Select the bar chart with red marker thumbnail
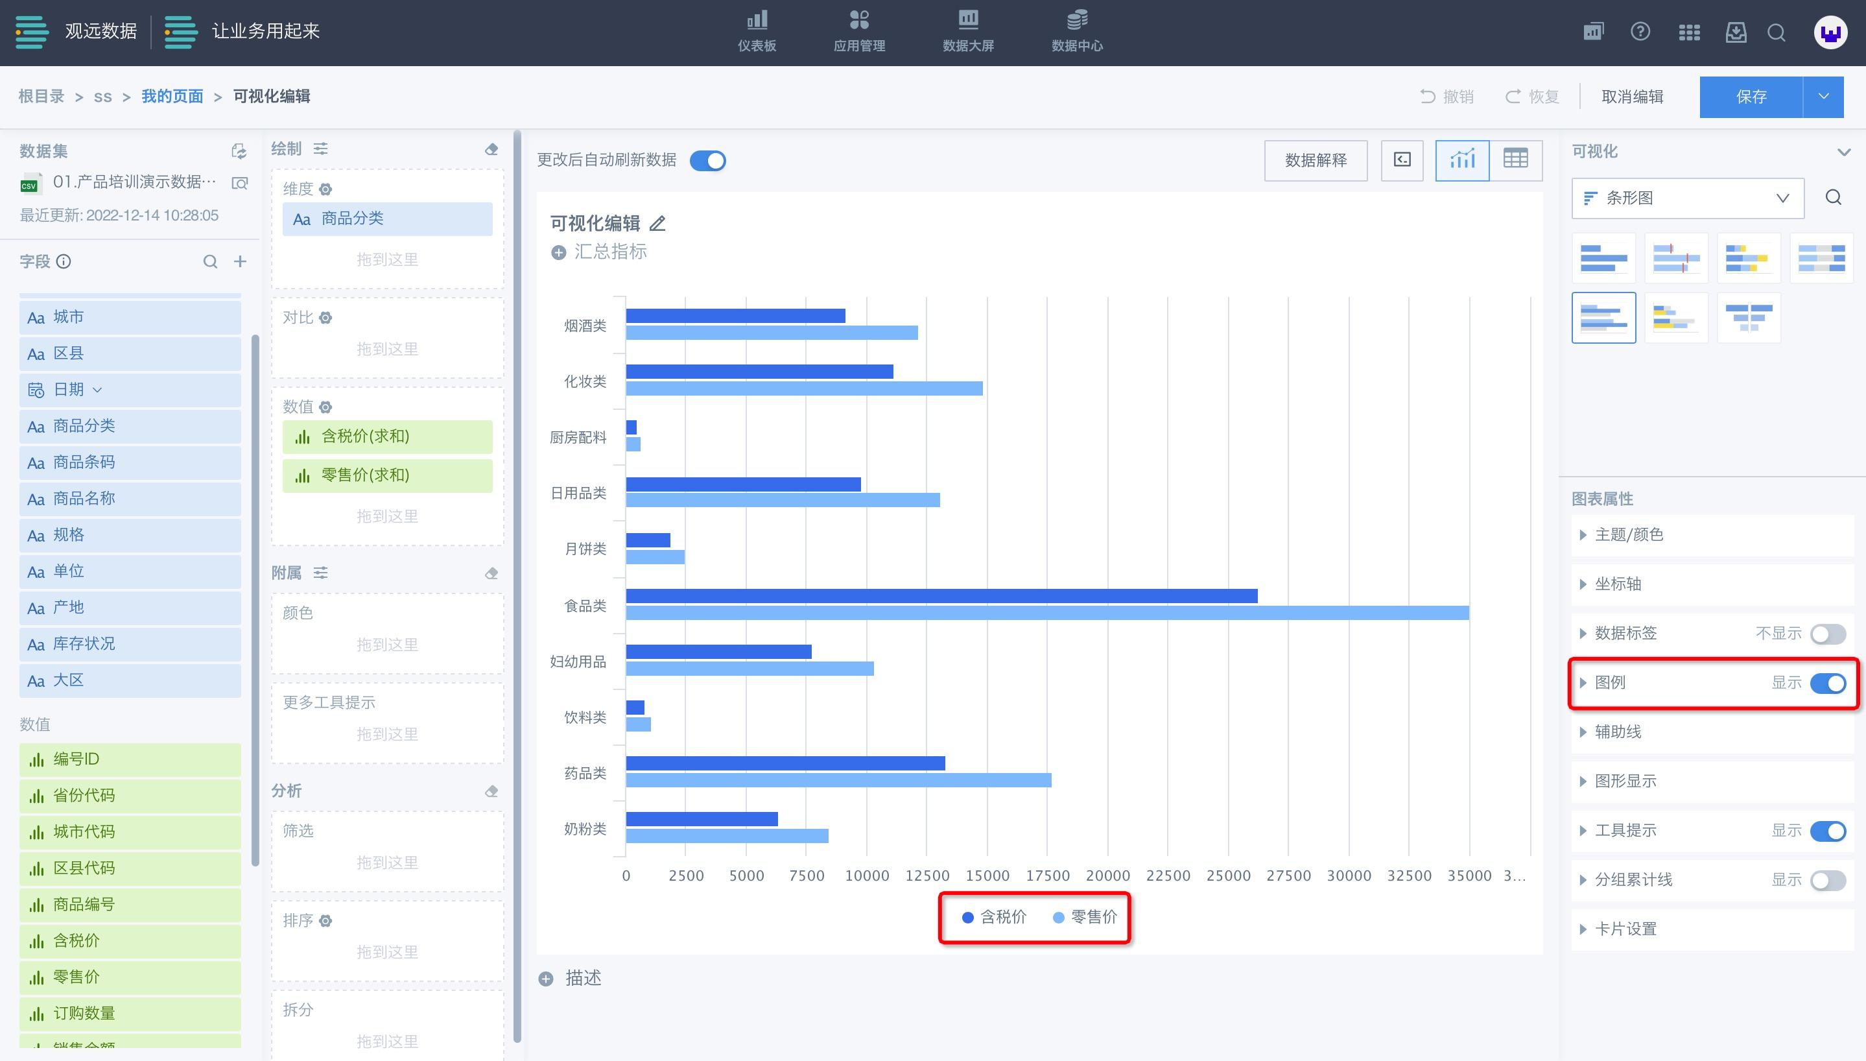This screenshot has height=1061, width=1866. [x=1676, y=259]
